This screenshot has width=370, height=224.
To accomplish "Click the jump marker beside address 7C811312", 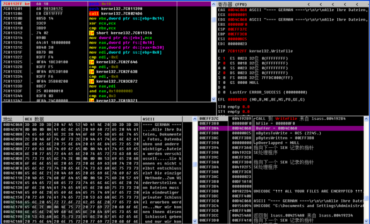I will pyautogui.click(x=32, y=33).
